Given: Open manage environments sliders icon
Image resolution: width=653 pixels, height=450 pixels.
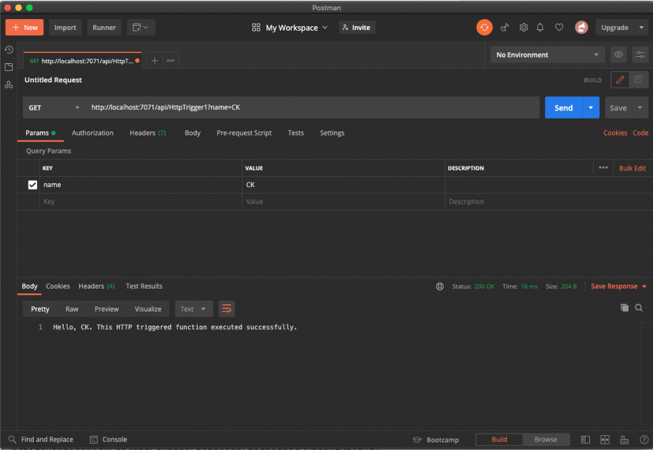Looking at the screenshot, I should point(640,55).
